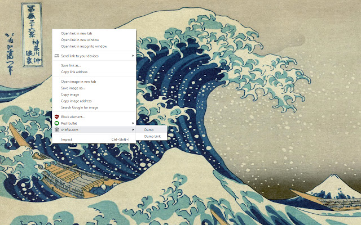
Task: Click 'Copy image' menu entry
Action: pyautogui.click(x=94, y=94)
